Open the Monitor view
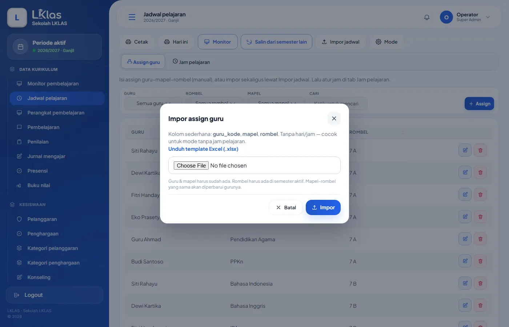The height and width of the screenshot is (327, 509). [217, 42]
